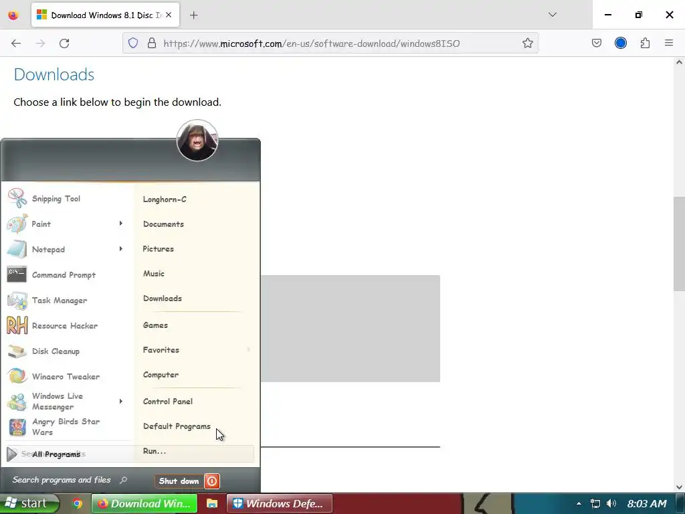Expand Notepad recent items arrow
685x514 pixels.
coord(121,249)
